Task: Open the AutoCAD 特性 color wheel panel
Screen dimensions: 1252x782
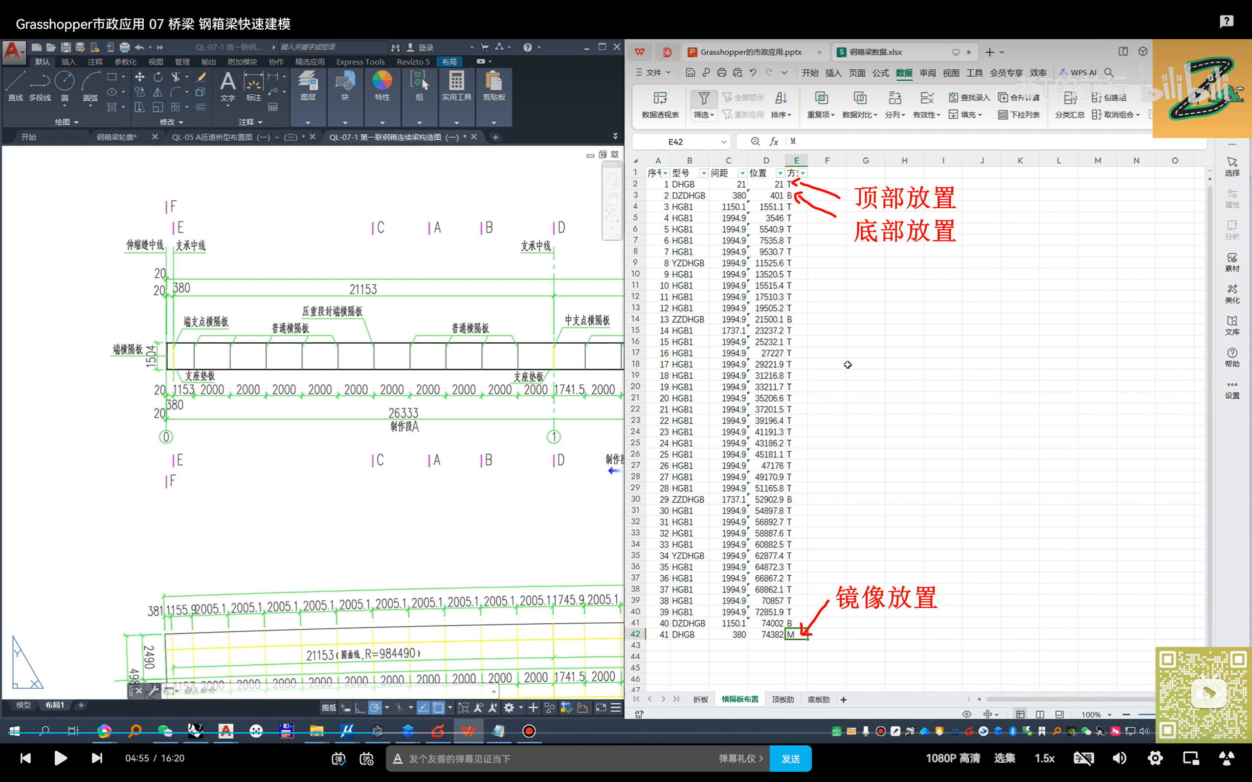Action: tap(382, 82)
